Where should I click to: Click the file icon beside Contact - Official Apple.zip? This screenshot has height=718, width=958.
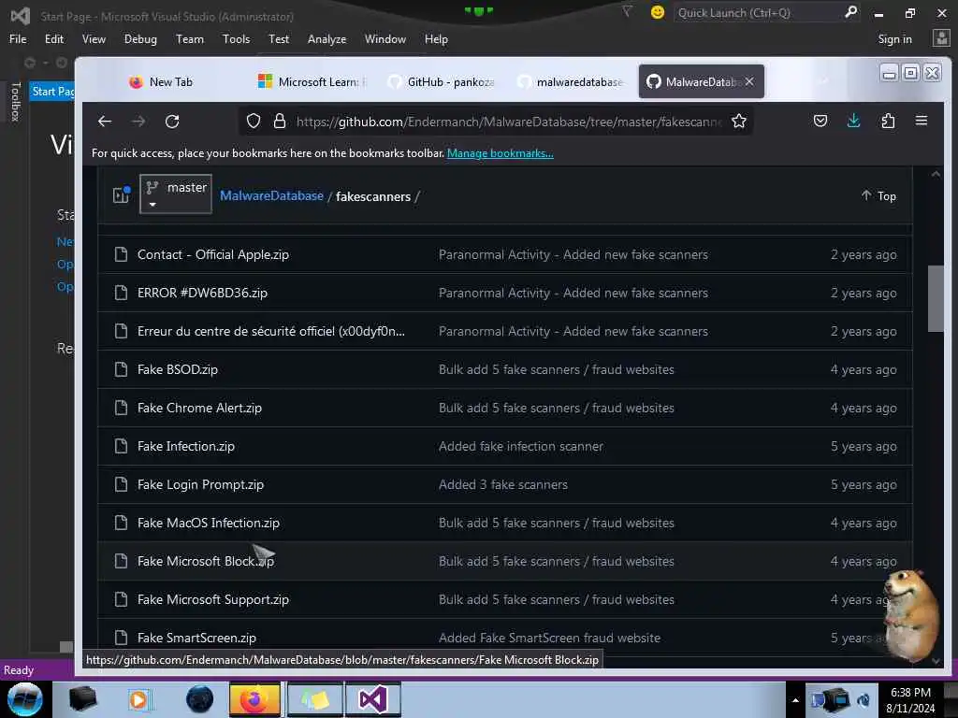point(121,254)
